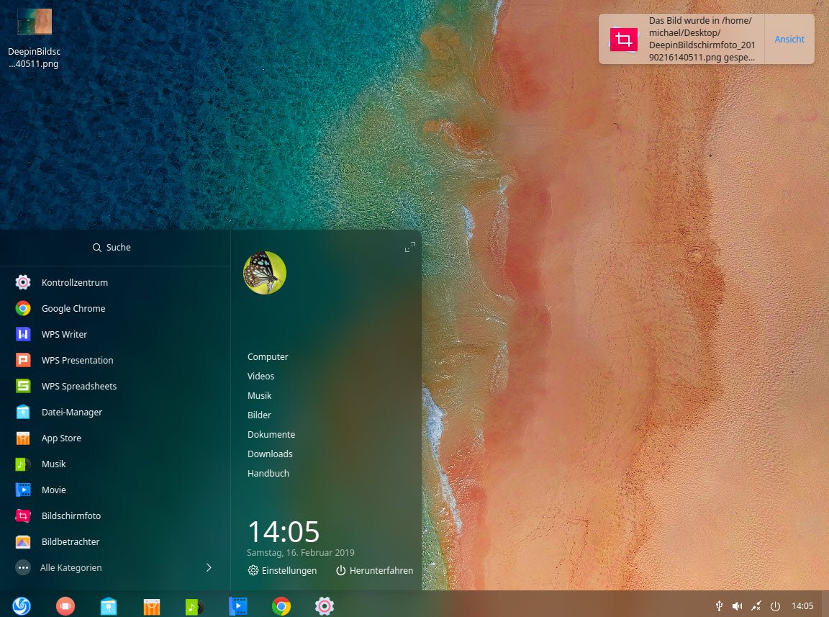The height and width of the screenshot is (617, 829).
Task: Click the power tray icon
Action: [775, 606]
